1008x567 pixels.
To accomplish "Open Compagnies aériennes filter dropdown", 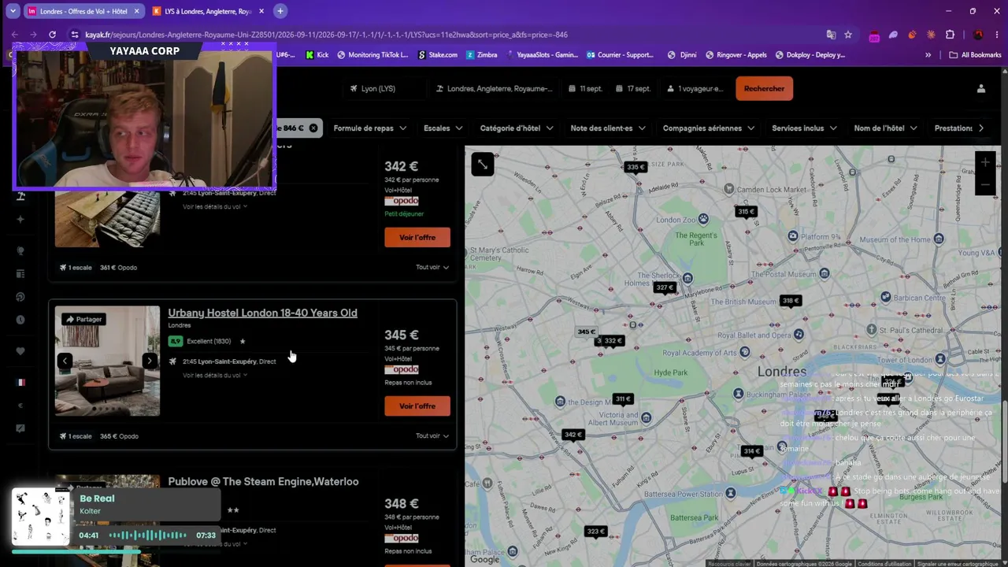I will (709, 128).
